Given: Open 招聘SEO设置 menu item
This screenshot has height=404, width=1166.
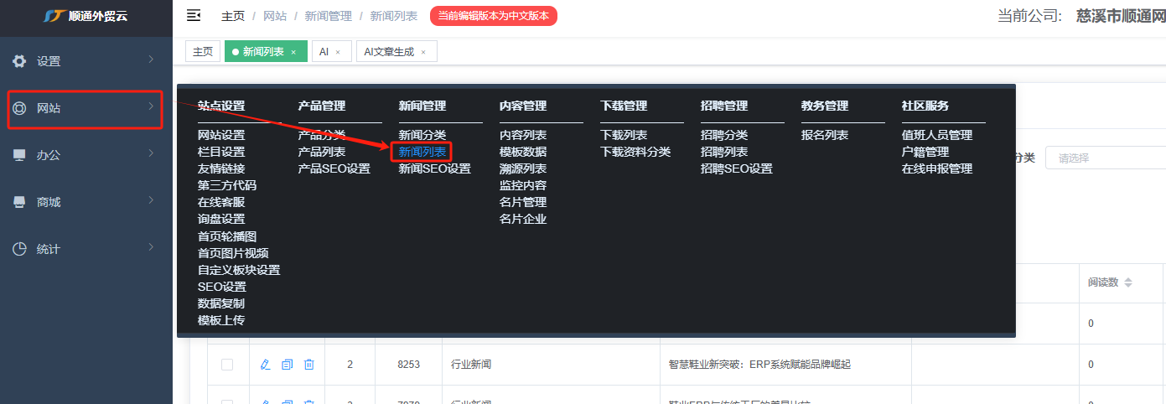Looking at the screenshot, I should click(736, 168).
